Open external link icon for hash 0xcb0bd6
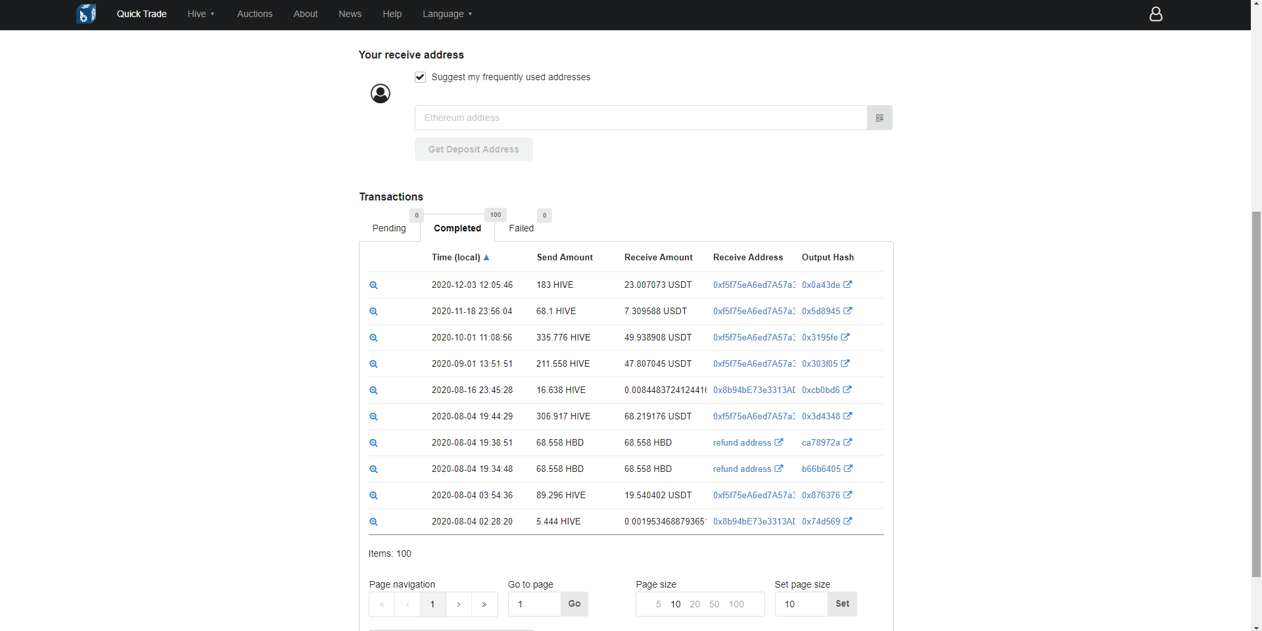 [847, 390]
